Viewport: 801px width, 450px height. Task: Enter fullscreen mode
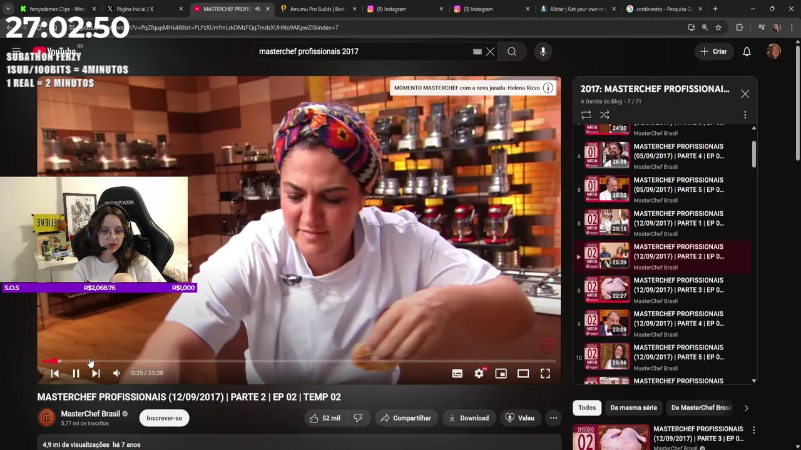(545, 373)
